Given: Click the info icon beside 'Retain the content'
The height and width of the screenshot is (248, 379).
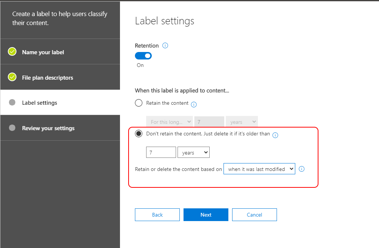Looking at the screenshot, I should (x=194, y=105).
